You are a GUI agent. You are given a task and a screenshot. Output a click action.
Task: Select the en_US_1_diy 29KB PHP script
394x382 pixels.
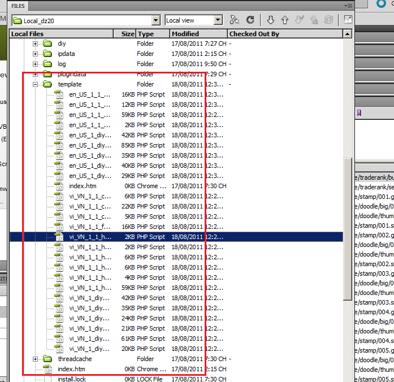[90, 176]
